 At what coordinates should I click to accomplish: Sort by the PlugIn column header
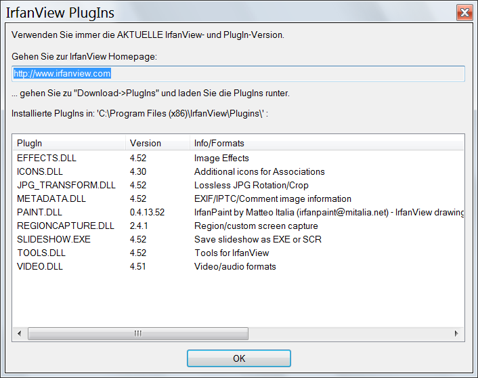69,143
